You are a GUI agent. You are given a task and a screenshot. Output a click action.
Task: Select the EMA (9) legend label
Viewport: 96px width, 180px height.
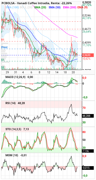click(x=83, y=8)
